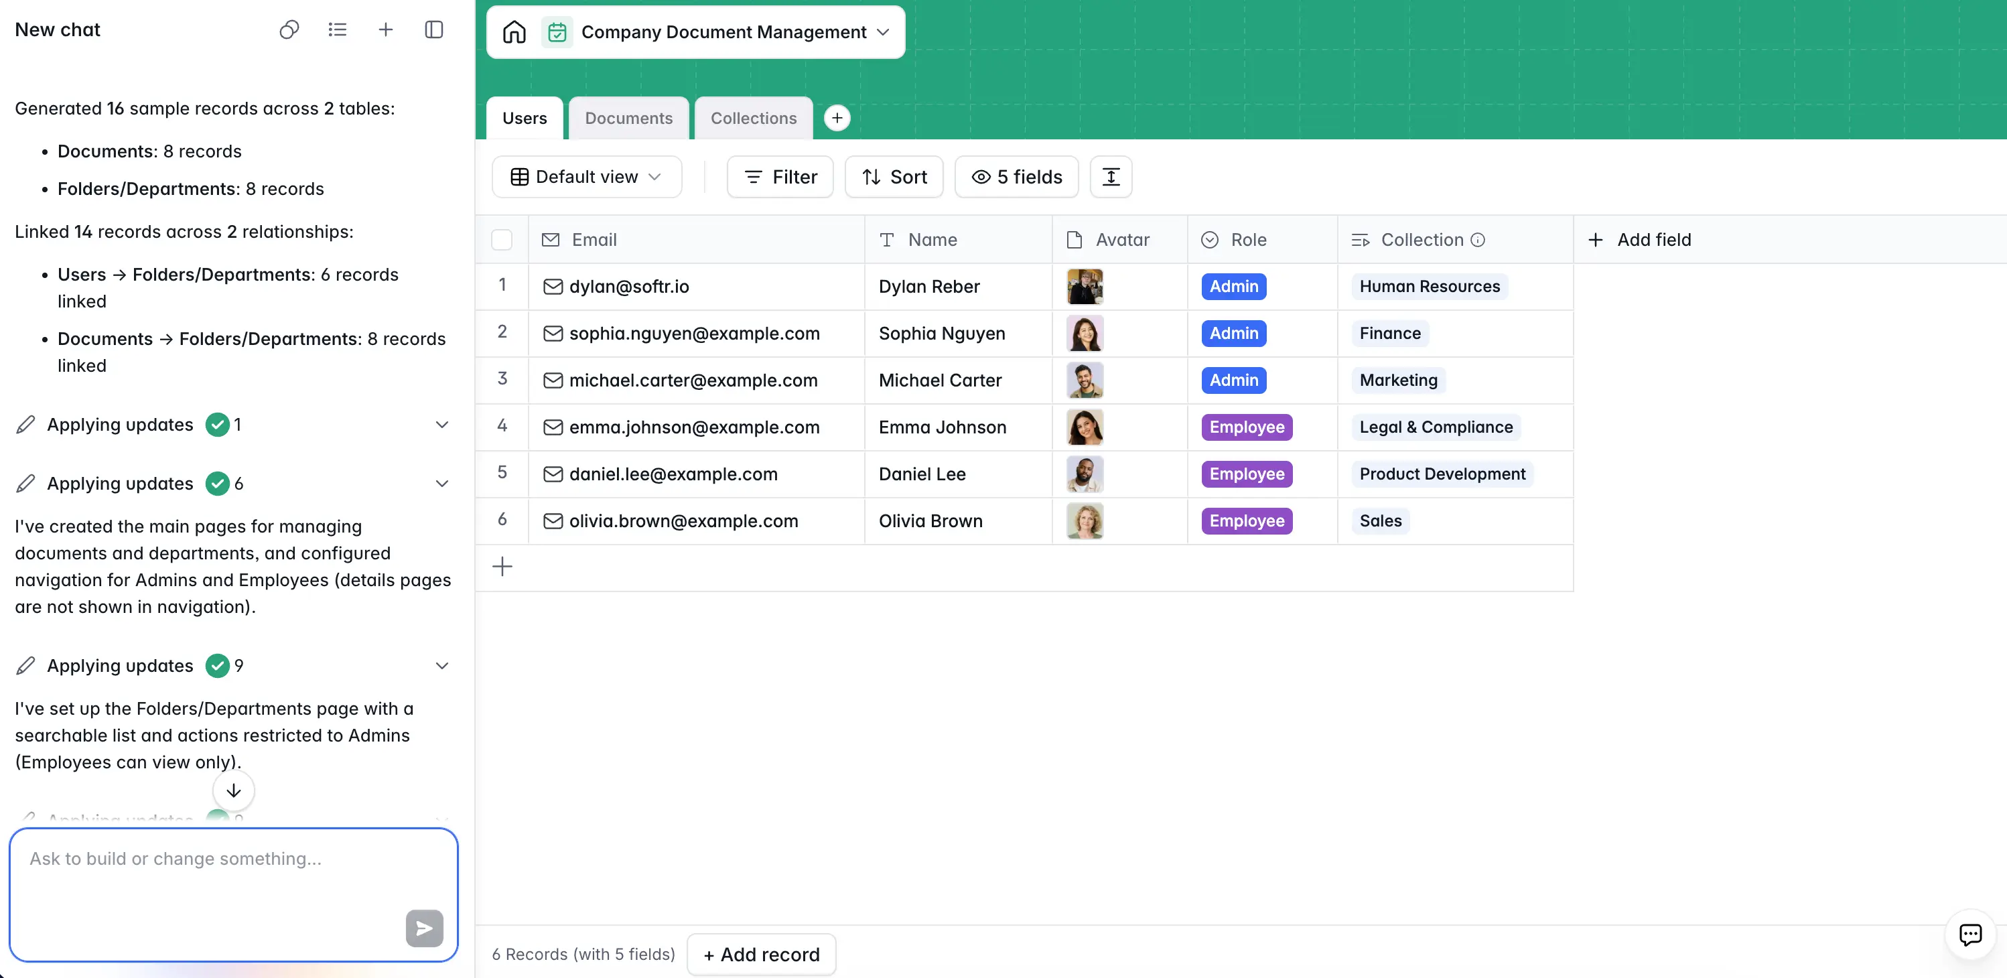This screenshot has height=978, width=2007.
Task: Open the 5 fields visibility menu
Action: (1016, 177)
